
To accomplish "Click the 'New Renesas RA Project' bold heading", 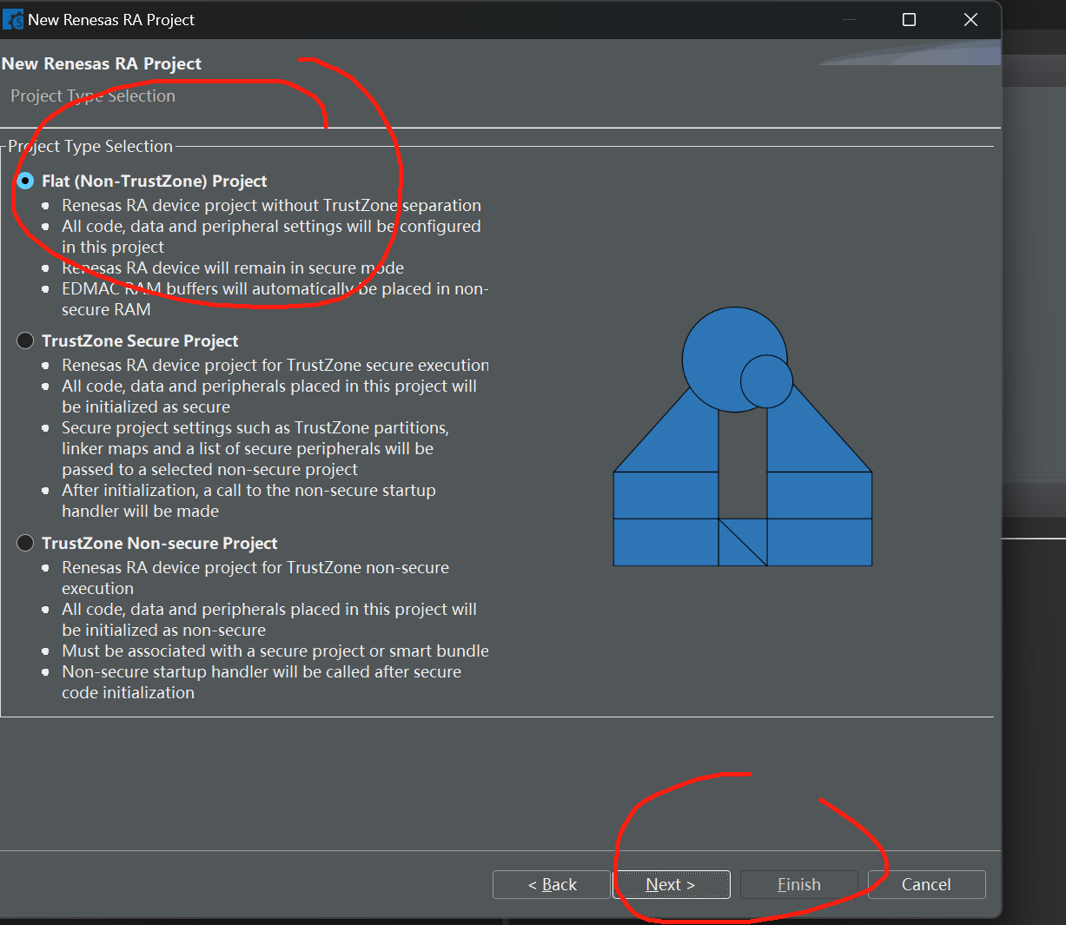I will (x=102, y=63).
